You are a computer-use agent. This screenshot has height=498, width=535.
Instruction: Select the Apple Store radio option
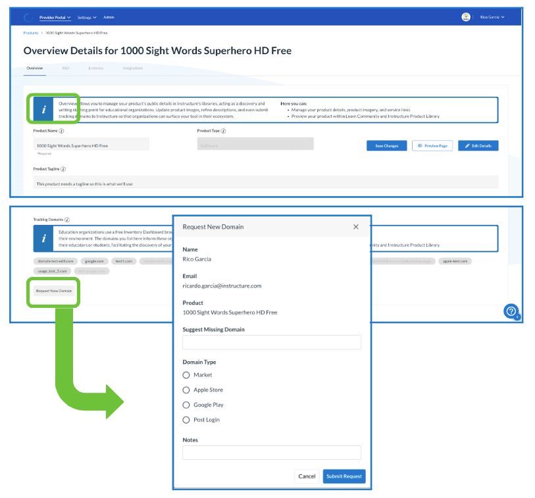click(x=186, y=390)
